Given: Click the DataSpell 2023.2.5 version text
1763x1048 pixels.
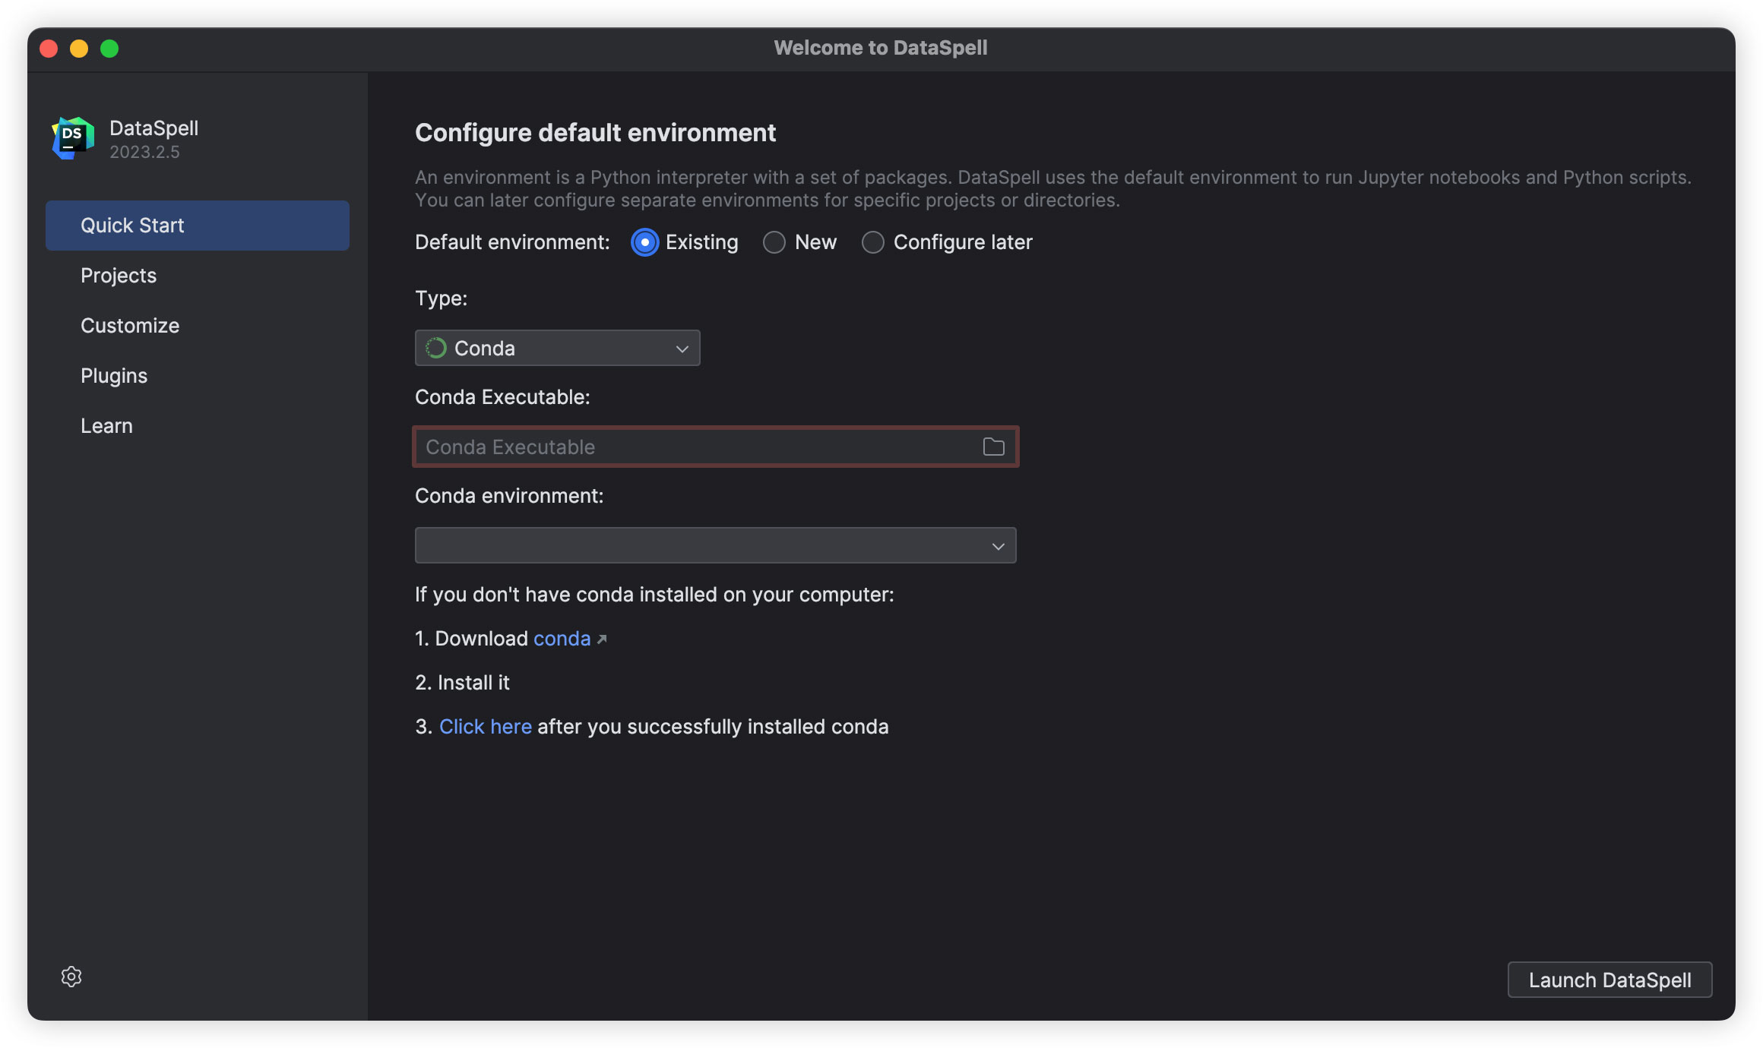Looking at the screenshot, I should (x=144, y=153).
